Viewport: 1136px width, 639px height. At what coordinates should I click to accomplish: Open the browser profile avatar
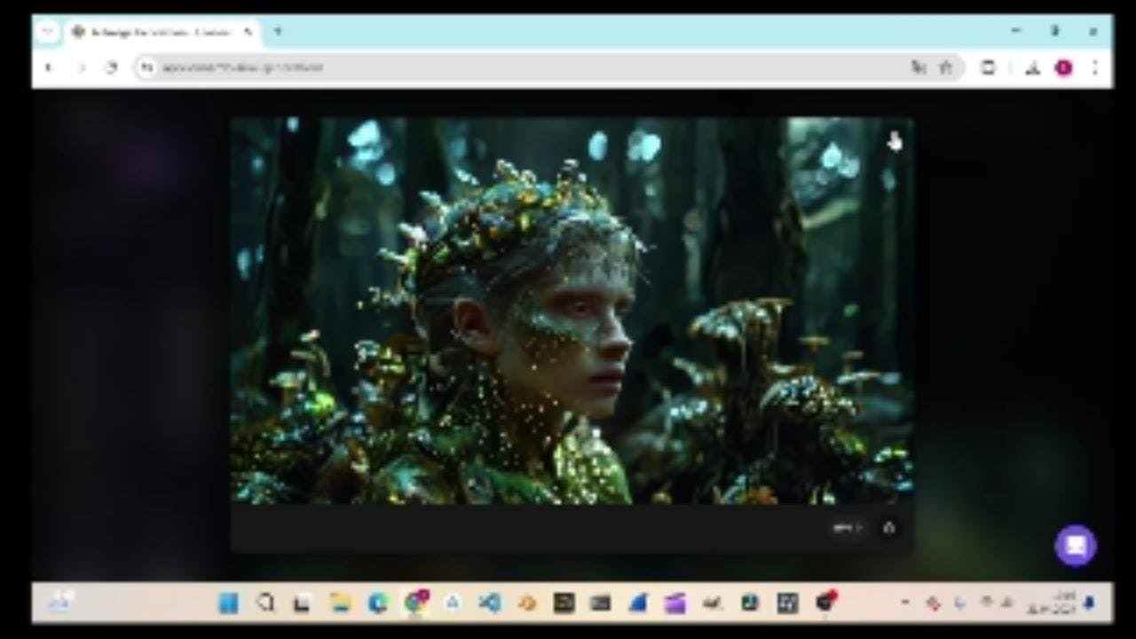pyautogui.click(x=1063, y=67)
